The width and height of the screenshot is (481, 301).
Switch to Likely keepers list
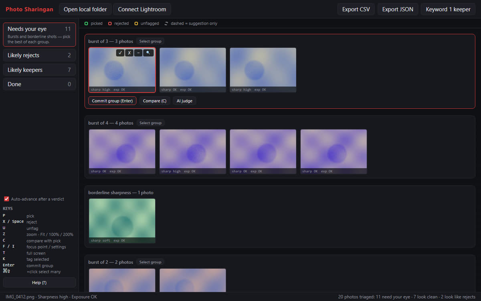pos(39,70)
